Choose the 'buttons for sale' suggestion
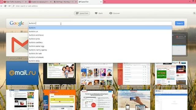 pyautogui.click(x=100, y=53)
